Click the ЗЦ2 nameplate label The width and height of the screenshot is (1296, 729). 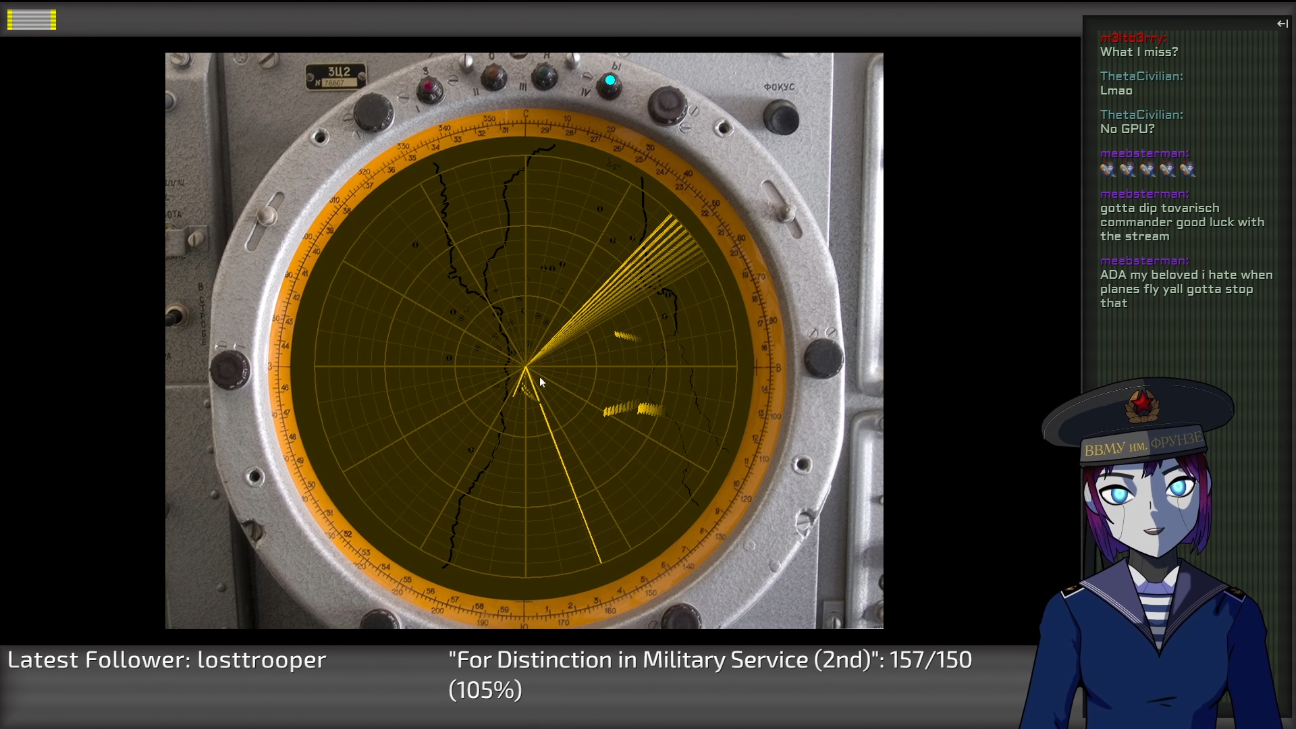(x=336, y=76)
